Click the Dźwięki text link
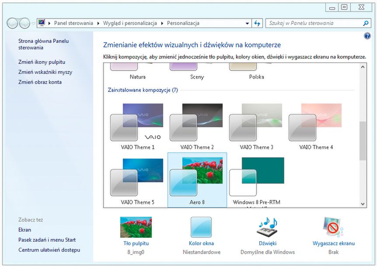 (x=268, y=243)
